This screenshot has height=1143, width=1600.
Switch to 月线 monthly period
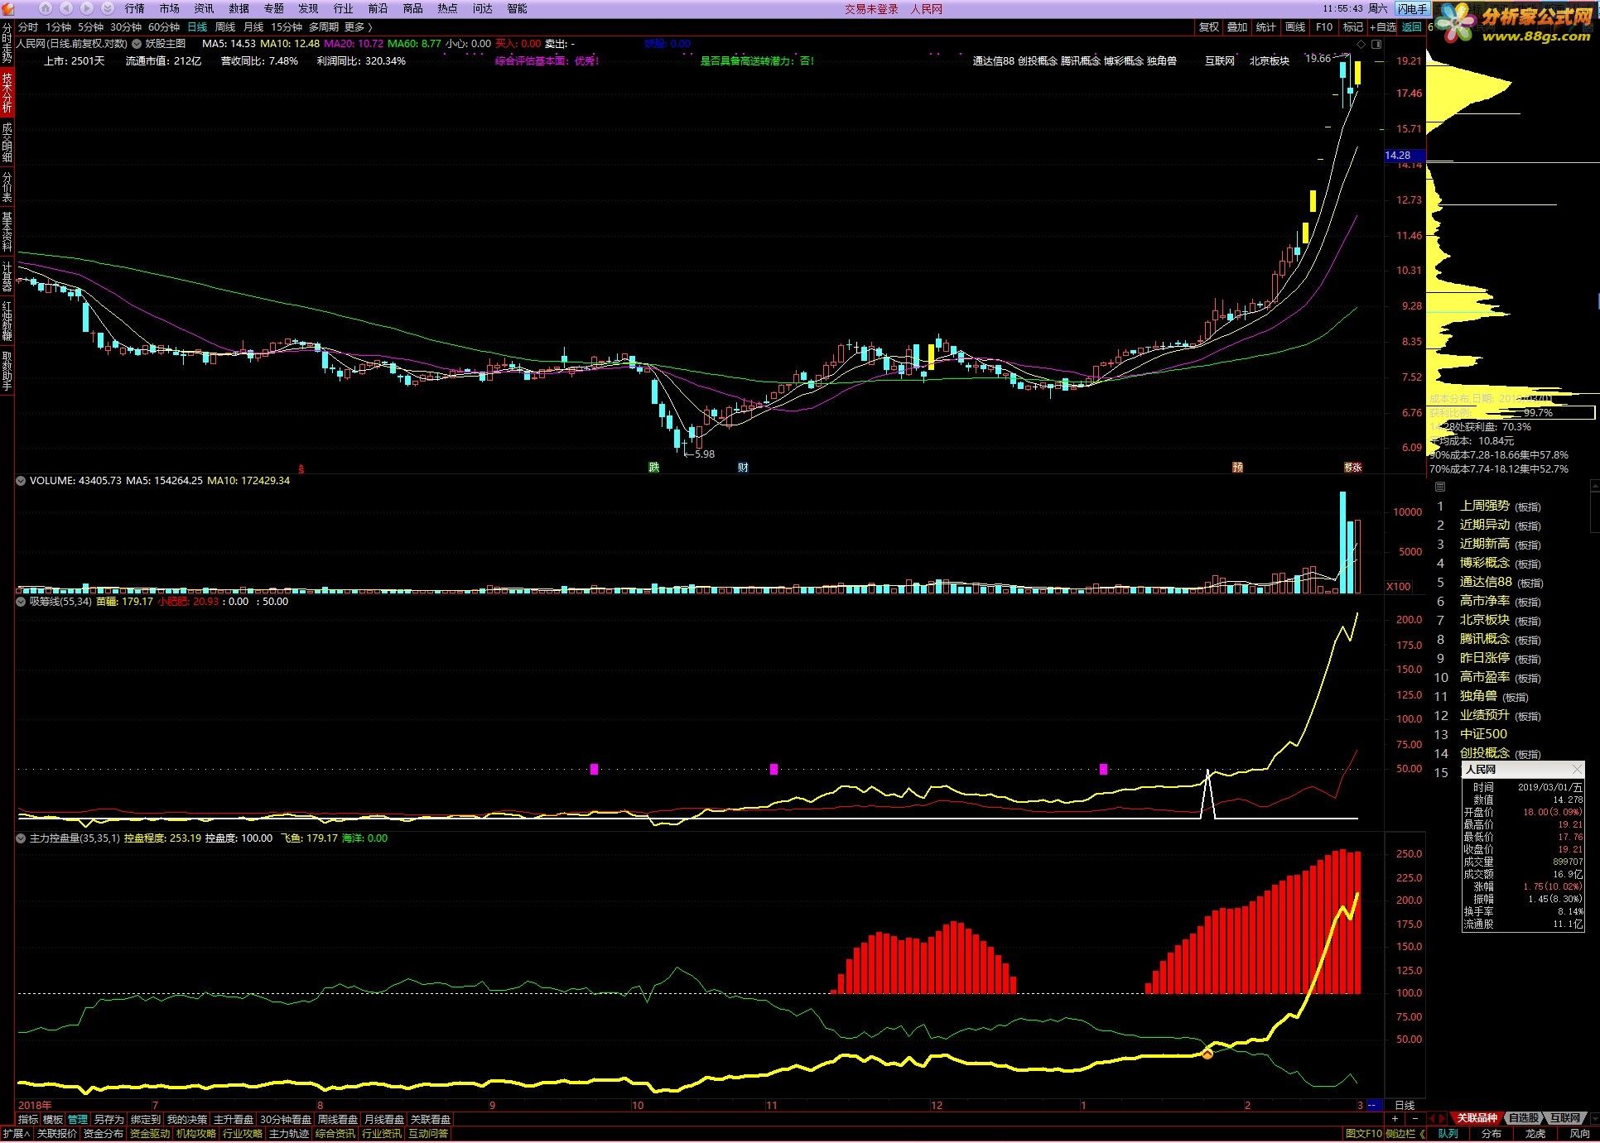[x=253, y=27]
